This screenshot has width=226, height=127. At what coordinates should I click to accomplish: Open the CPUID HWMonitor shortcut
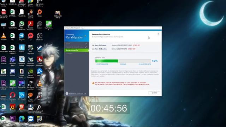[40, 61]
